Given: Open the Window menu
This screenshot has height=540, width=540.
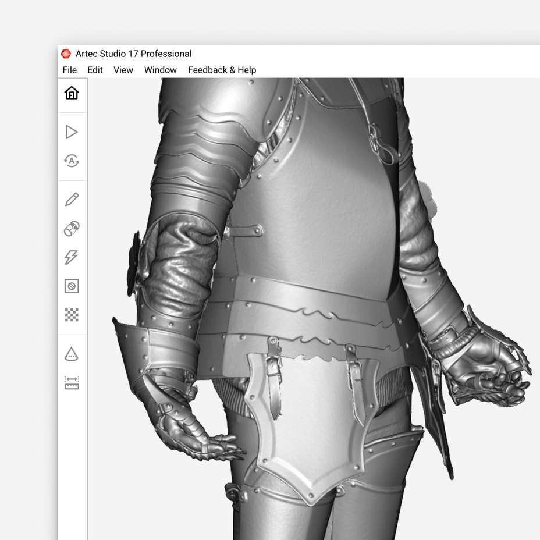Looking at the screenshot, I should click(161, 70).
